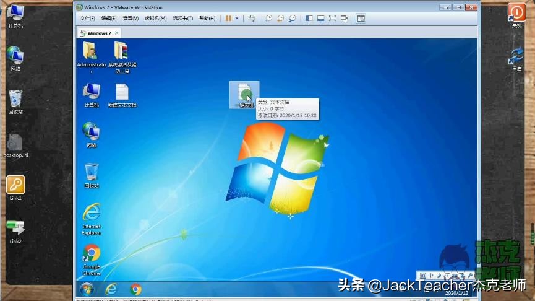Open the 编辑(E) menu
The width and height of the screenshot is (535, 301).
pos(109,19)
